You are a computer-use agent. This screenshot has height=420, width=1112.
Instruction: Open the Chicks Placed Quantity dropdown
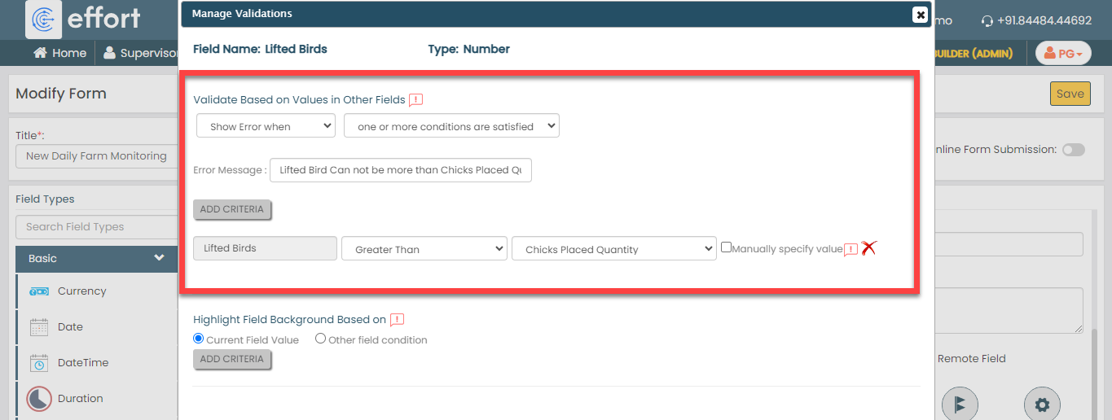click(x=613, y=249)
